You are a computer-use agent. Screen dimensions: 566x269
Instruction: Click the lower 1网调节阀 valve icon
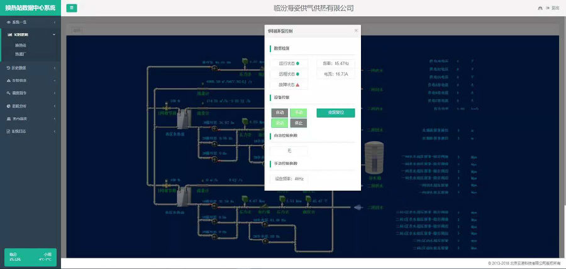point(167,184)
